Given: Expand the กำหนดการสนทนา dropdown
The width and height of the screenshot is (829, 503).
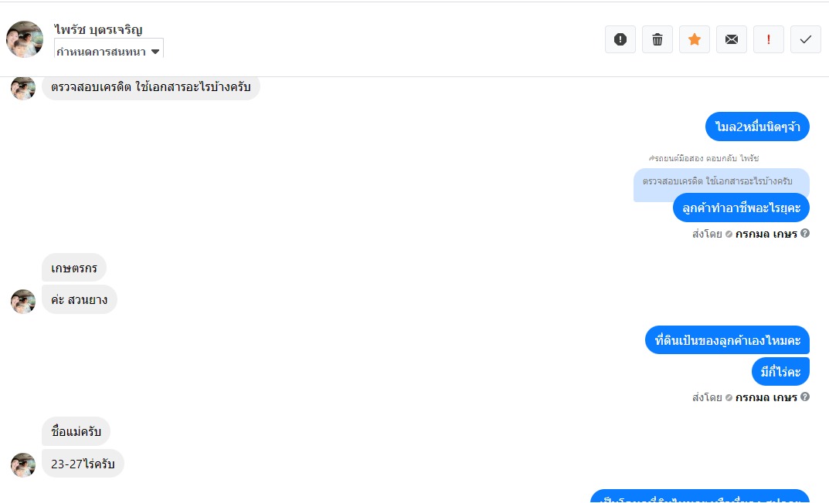Looking at the screenshot, I should [x=108, y=51].
